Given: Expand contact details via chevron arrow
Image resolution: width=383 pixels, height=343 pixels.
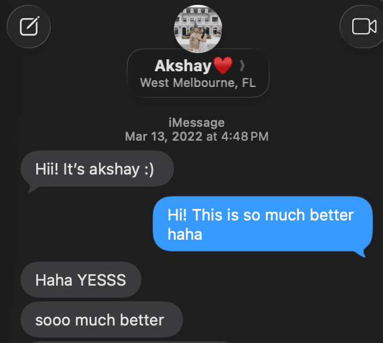Looking at the screenshot, I should click(242, 66).
